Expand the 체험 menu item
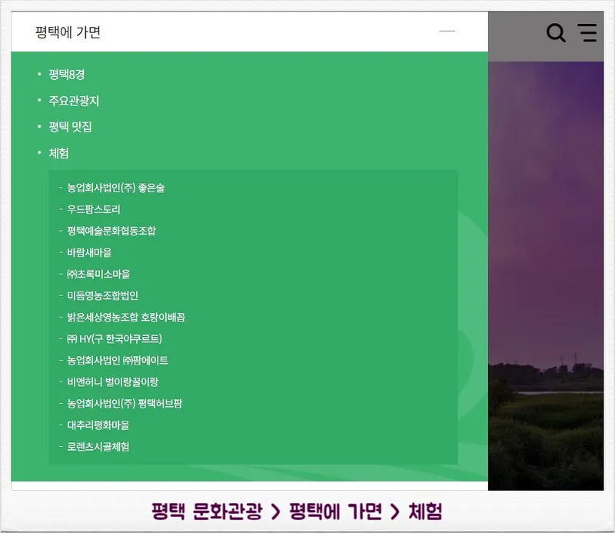The image size is (615, 533). coord(58,153)
